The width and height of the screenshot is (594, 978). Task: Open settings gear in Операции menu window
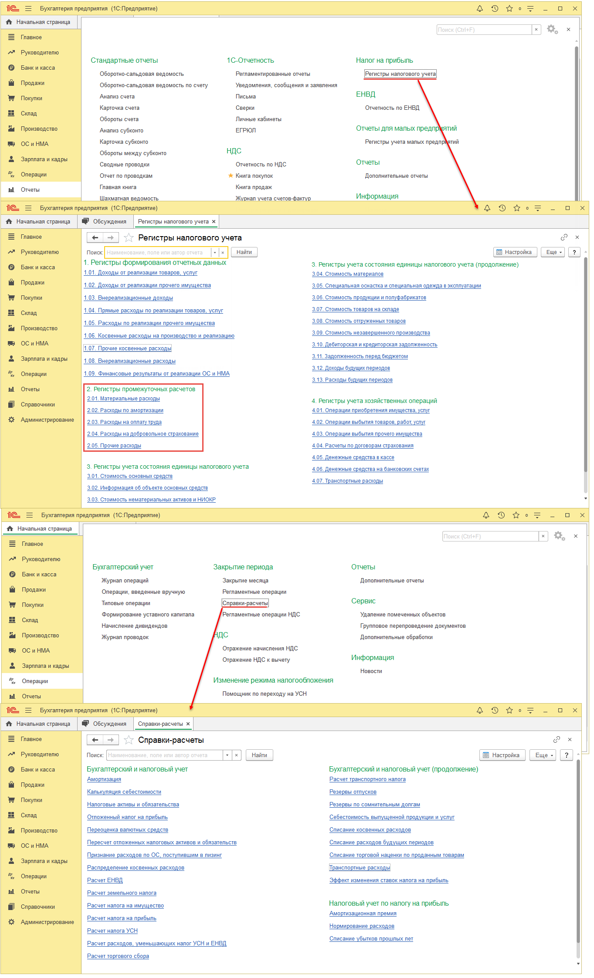pyautogui.click(x=560, y=536)
